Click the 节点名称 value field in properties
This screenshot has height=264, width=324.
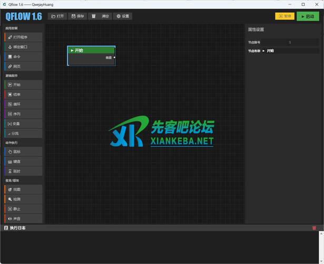[x=295, y=51]
